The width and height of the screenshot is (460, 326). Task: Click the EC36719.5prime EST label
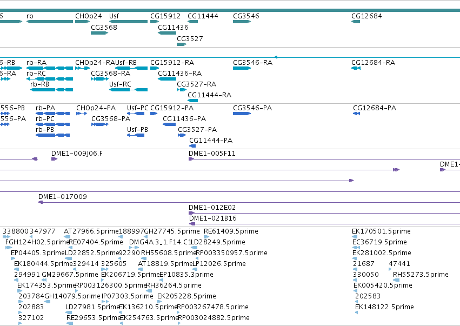[379, 242]
